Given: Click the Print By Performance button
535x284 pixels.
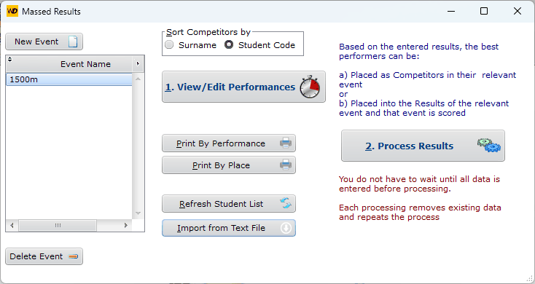Looking at the screenshot, I should (x=229, y=143).
